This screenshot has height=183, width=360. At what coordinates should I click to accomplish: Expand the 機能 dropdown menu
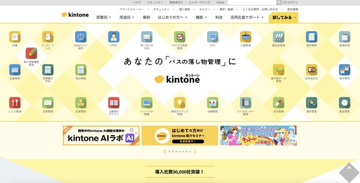click(x=202, y=17)
